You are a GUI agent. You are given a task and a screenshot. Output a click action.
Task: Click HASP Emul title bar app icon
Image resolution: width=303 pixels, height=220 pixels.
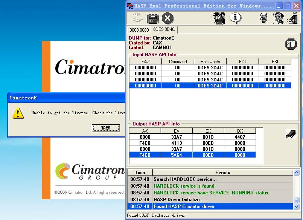(x=130, y=6)
